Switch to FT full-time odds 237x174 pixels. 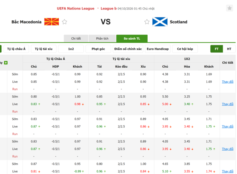217,49
